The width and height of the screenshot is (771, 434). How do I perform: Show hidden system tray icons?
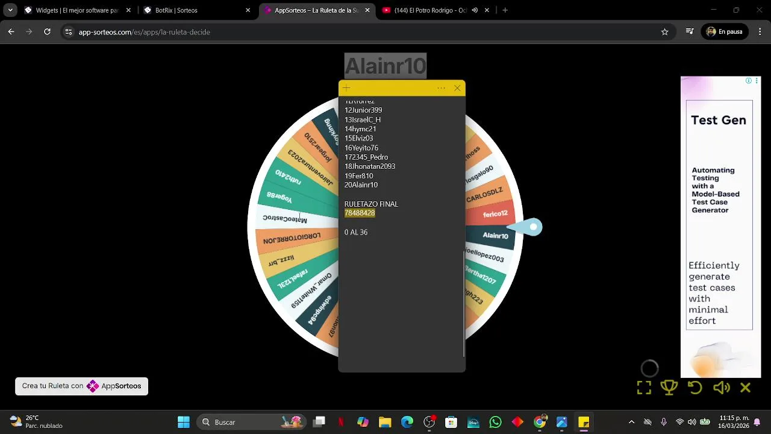click(x=631, y=422)
